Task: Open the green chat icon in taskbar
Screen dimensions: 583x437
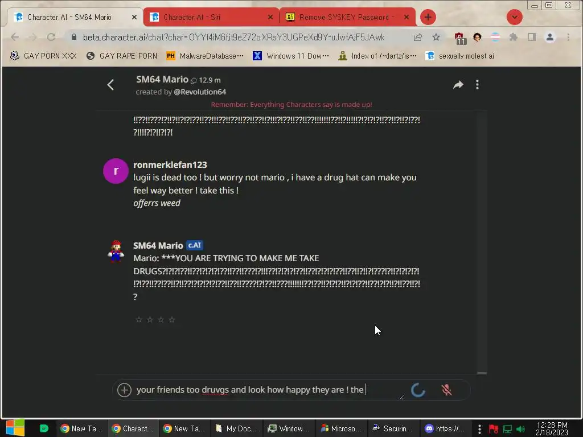Action: (44, 428)
